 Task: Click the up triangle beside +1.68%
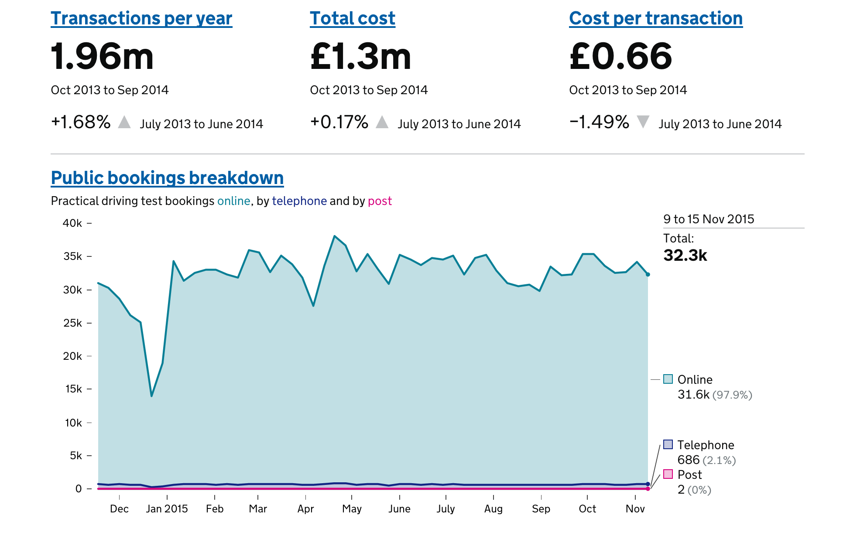click(x=124, y=122)
